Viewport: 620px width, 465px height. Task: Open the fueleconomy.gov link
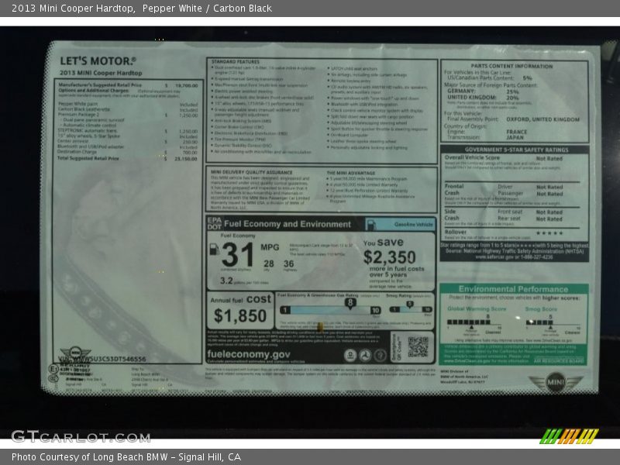249,354
